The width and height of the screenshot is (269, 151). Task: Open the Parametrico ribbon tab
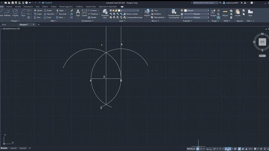[28, 7]
